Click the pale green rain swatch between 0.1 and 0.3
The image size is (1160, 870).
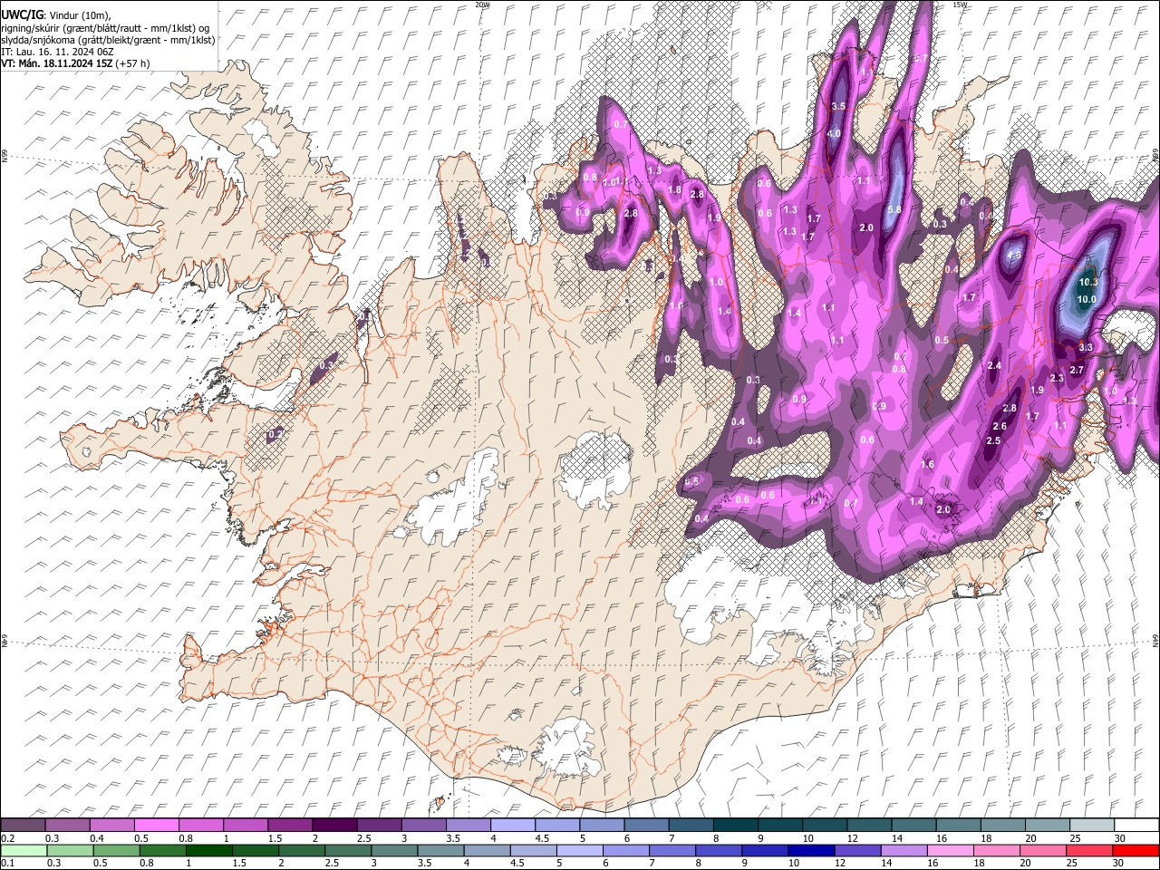click(24, 850)
